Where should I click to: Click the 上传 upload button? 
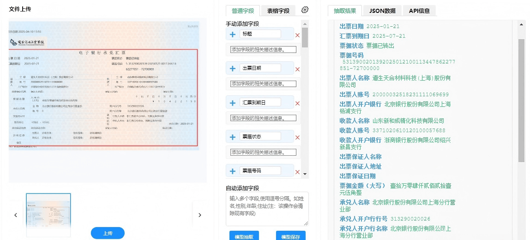pyautogui.click(x=108, y=234)
